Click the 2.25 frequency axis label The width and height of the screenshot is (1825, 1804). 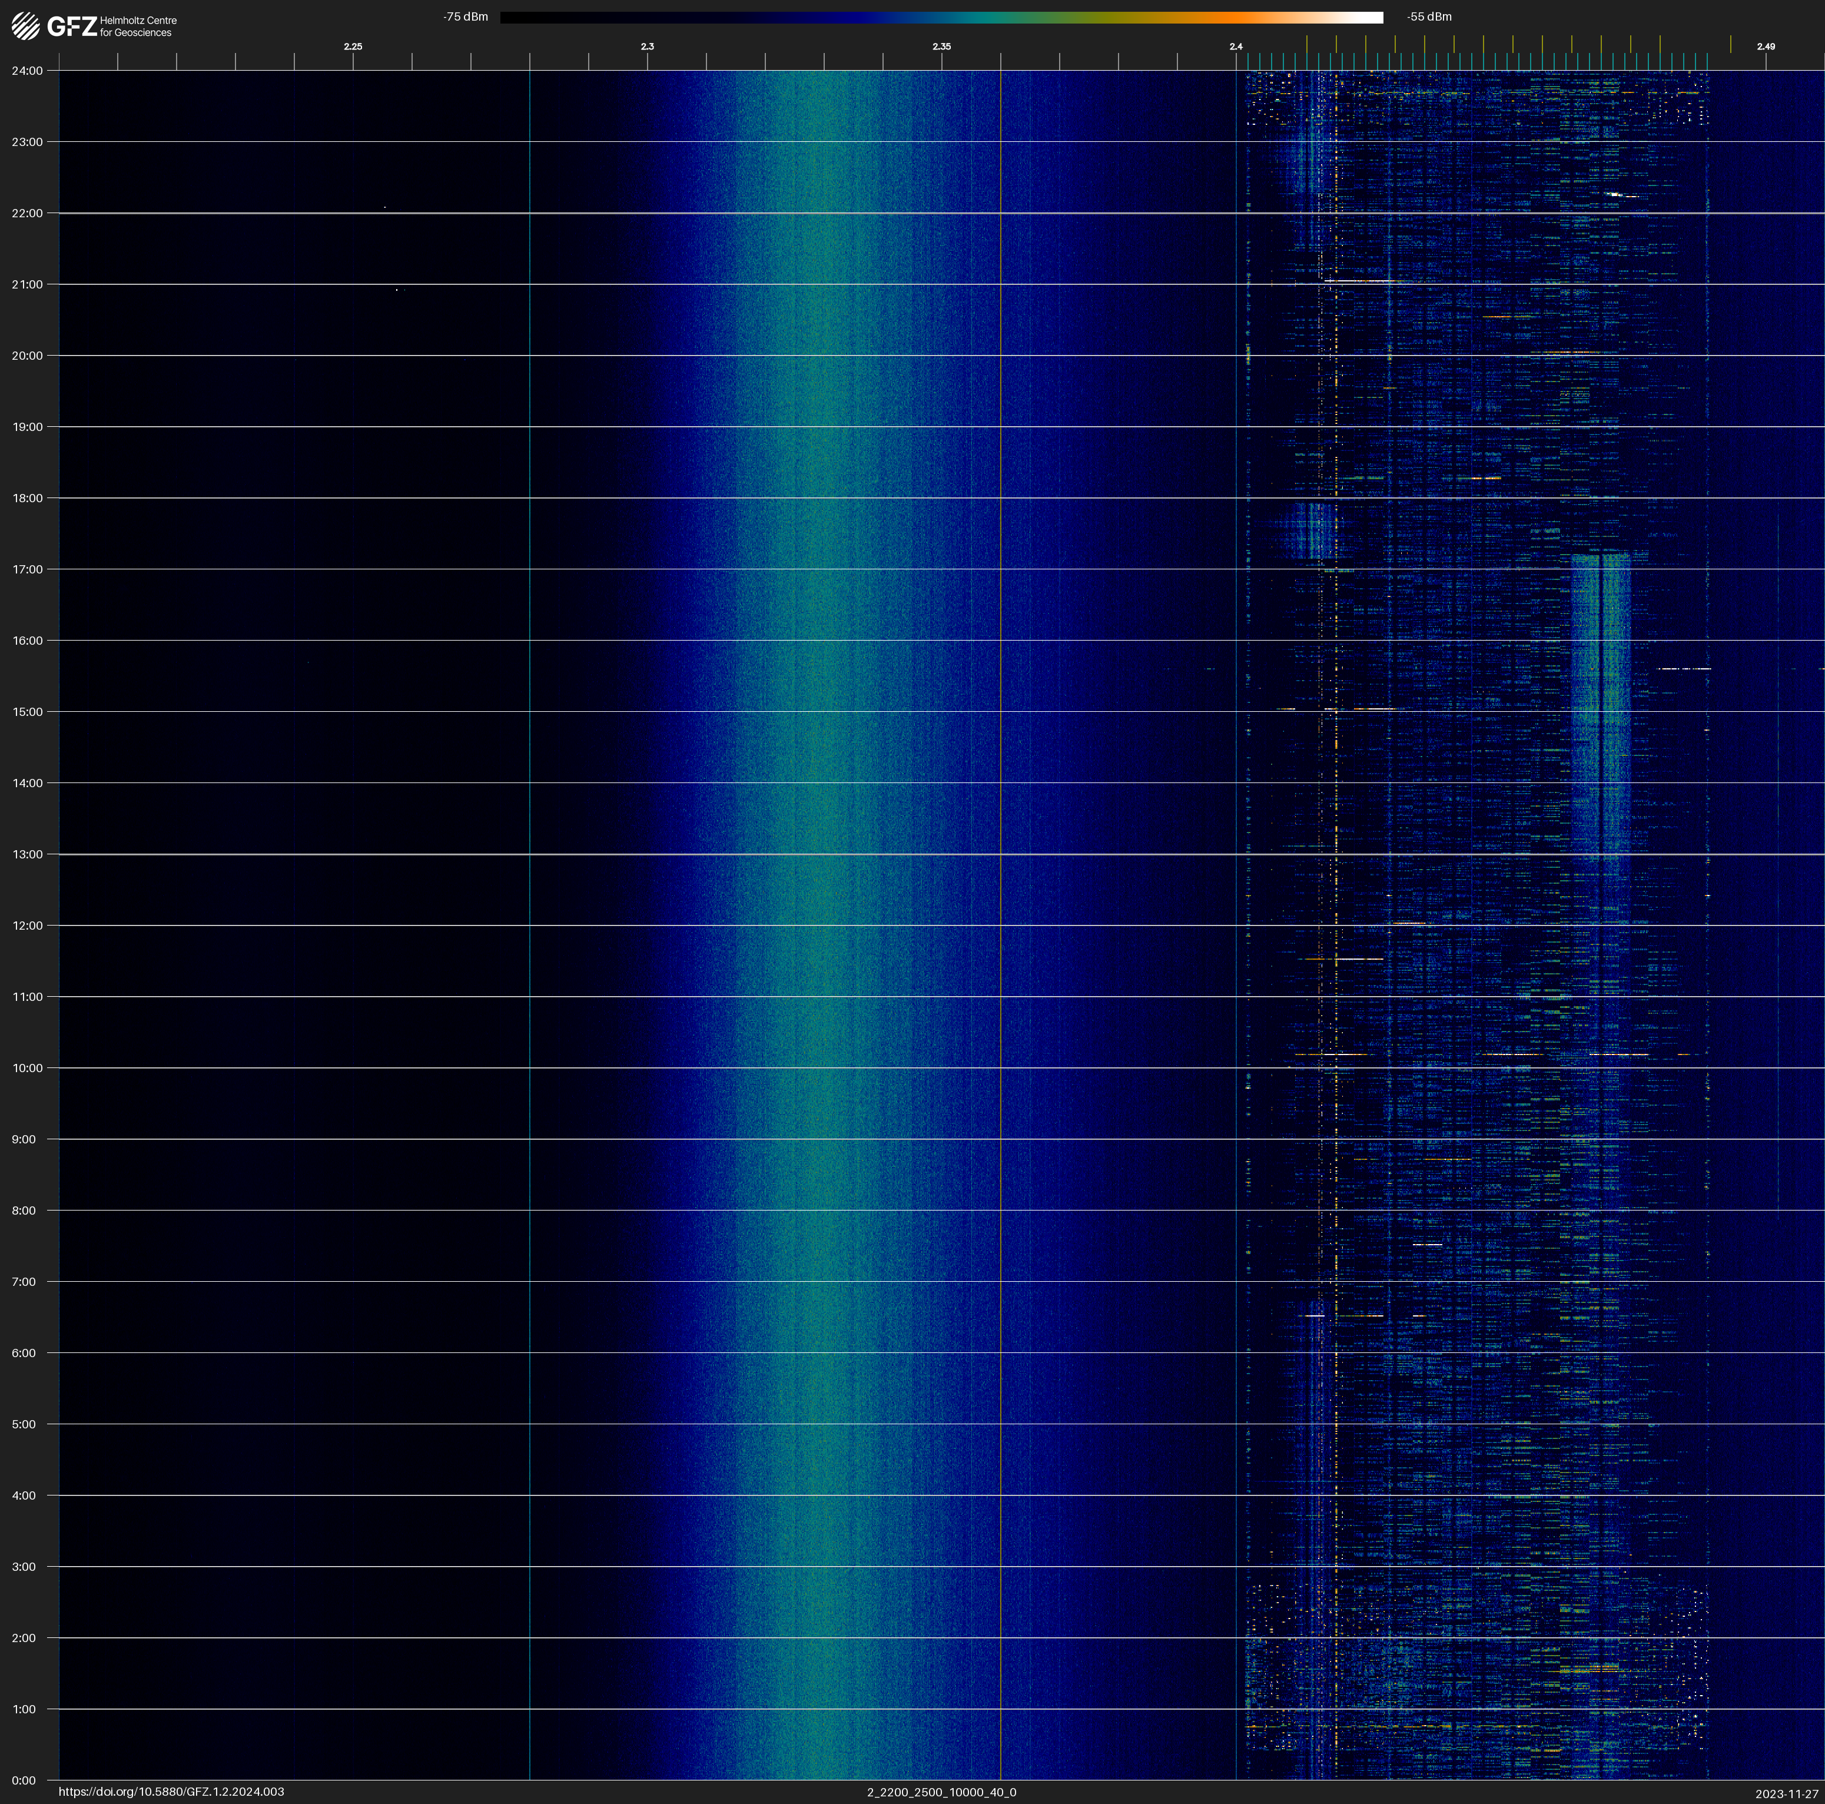(x=353, y=47)
